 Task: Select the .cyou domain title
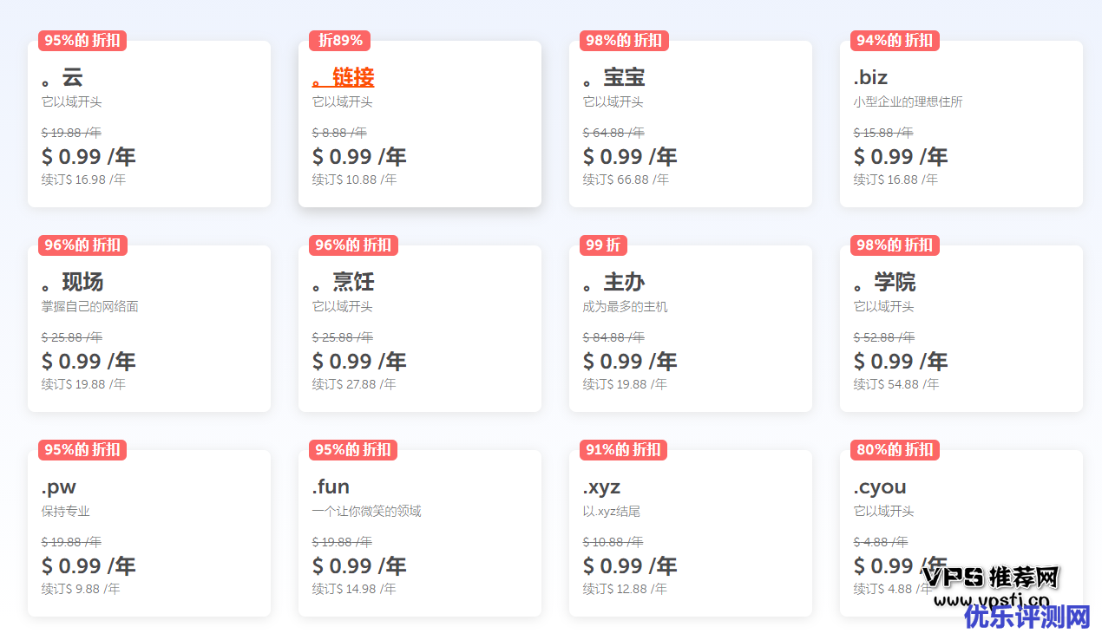click(x=880, y=487)
